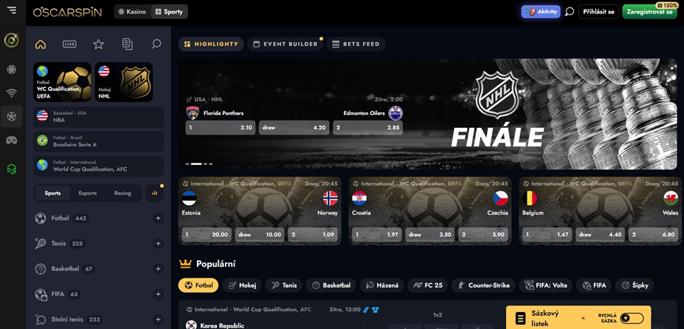Open favorites star icon

pos(98,44)
